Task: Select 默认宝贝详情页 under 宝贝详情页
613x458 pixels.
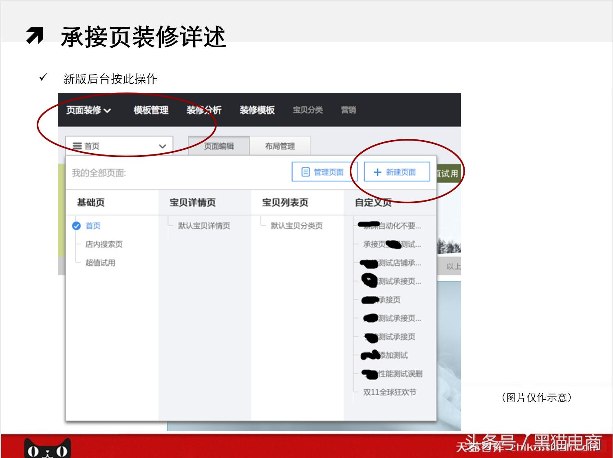Action: pos(204,226)
